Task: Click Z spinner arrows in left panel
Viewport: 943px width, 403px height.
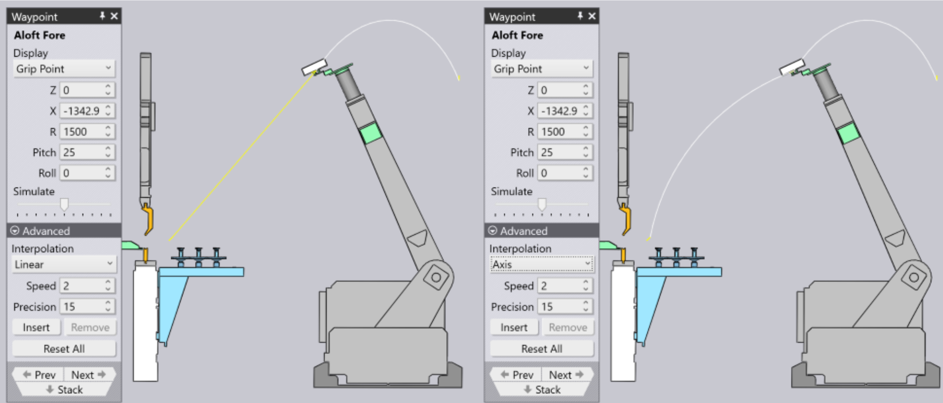Action: click(x=108, y=90)
